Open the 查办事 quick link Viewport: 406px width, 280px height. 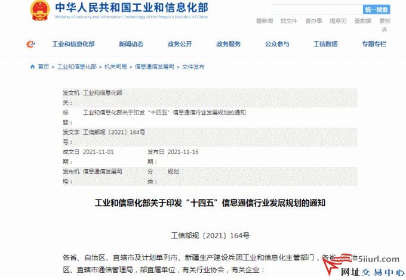[x=313, y=21]
